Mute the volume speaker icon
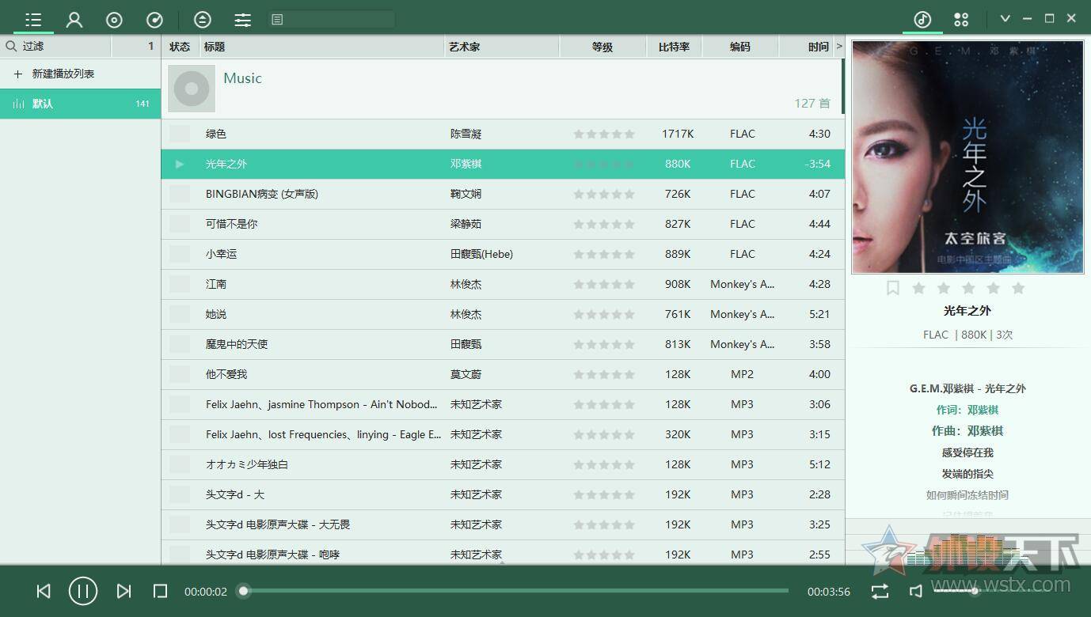 pyautogui.click(x=916, y=591)
